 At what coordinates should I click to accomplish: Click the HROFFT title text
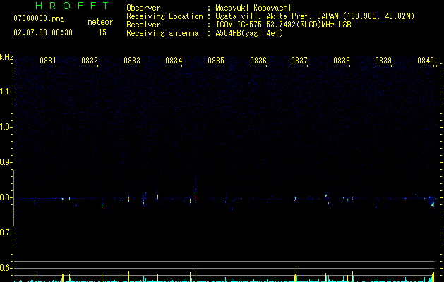(x=72, y=6)
